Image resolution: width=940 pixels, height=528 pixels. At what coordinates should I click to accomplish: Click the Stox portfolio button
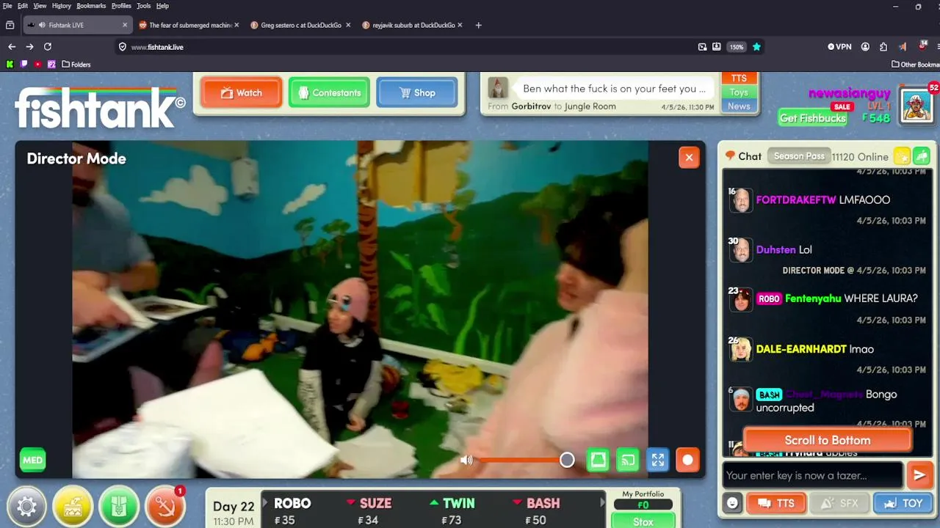643,521
